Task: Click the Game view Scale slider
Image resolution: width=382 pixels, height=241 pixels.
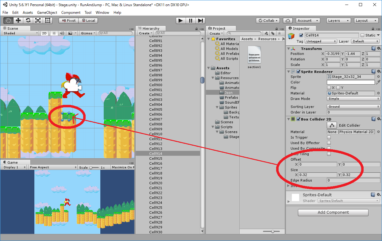Action: [x=94, y=167]
